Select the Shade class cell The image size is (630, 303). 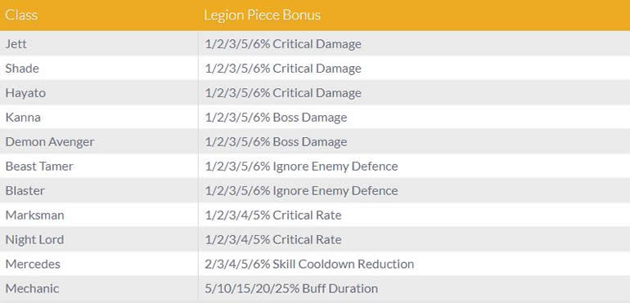click(99, 69)
